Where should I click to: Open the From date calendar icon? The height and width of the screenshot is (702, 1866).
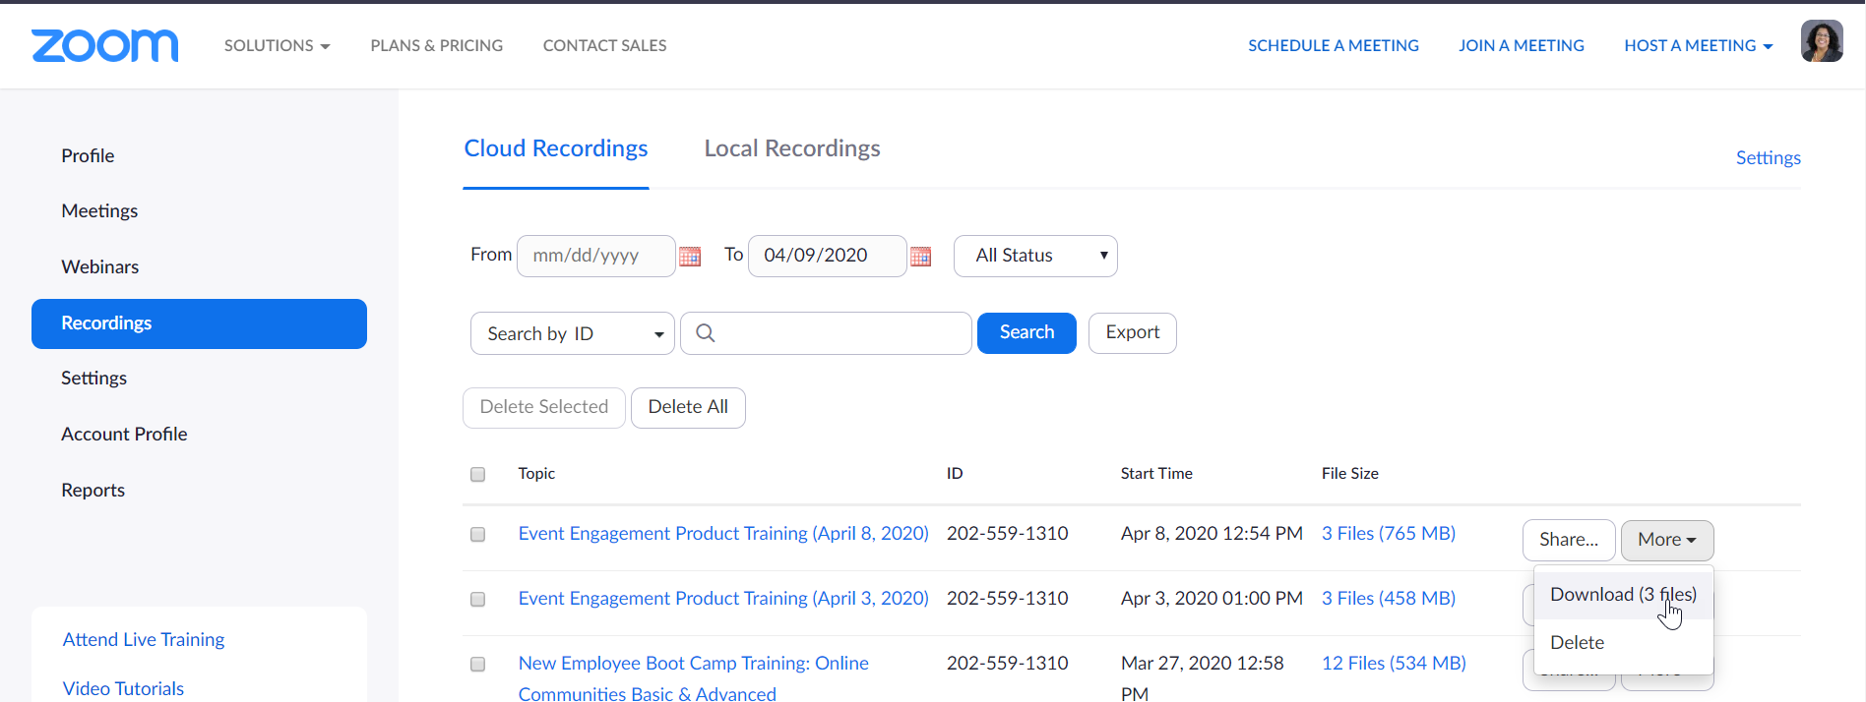[x=690, y=257]
